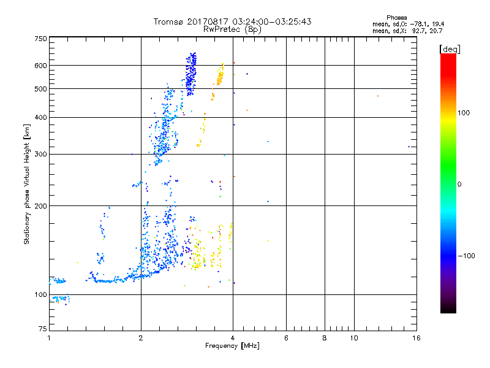Click the "2" frequency axis tick label

(141, 338)
